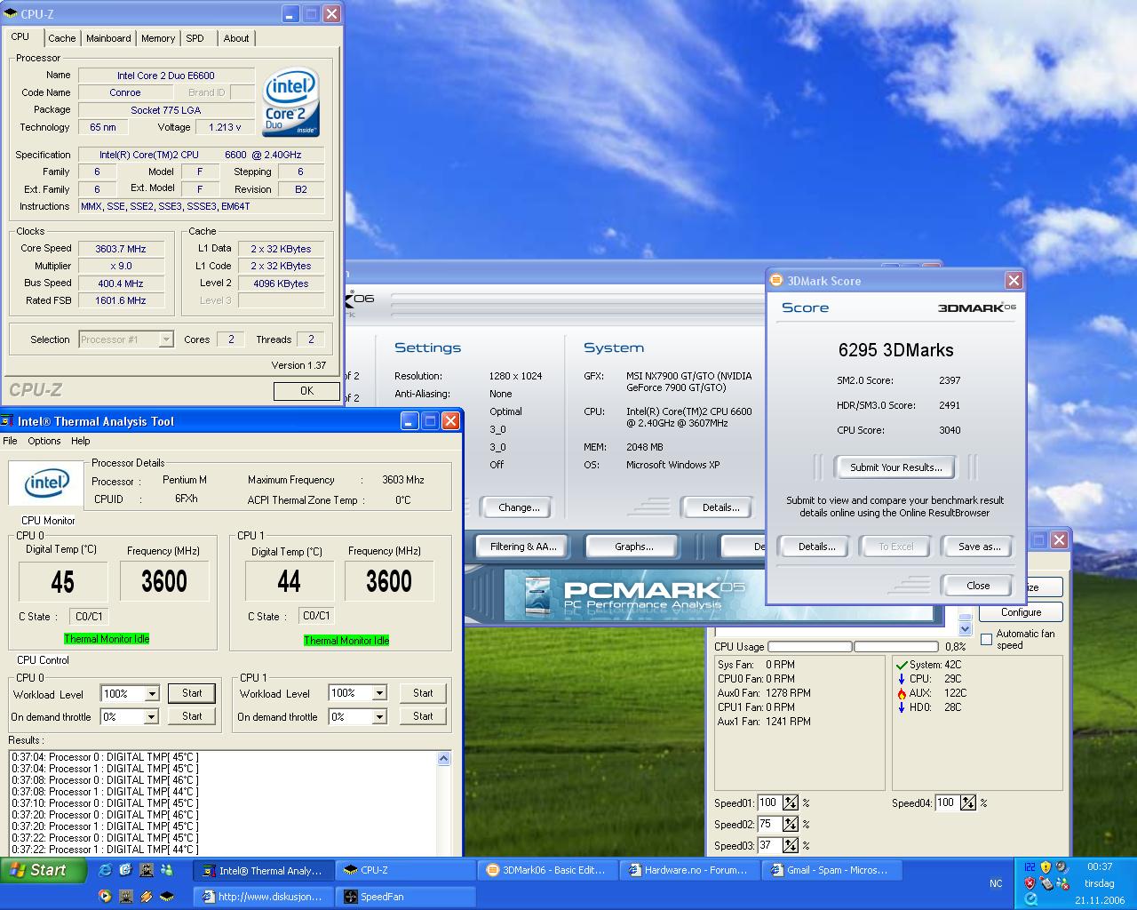Image resolution: width=1137 pixels, height=910 pixels.
Task: Launch CPU-Z from quick launch chip icon
Action: coord(166,896)
